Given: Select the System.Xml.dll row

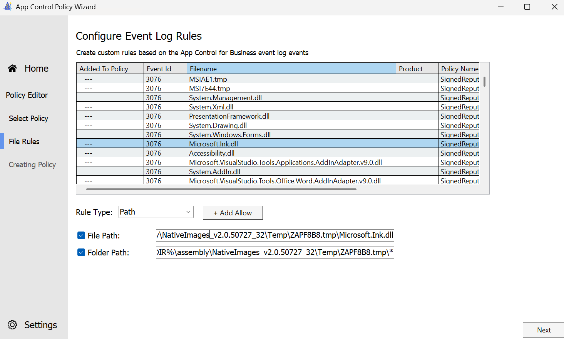Looking at the screenshot, I should click(278, 107).
